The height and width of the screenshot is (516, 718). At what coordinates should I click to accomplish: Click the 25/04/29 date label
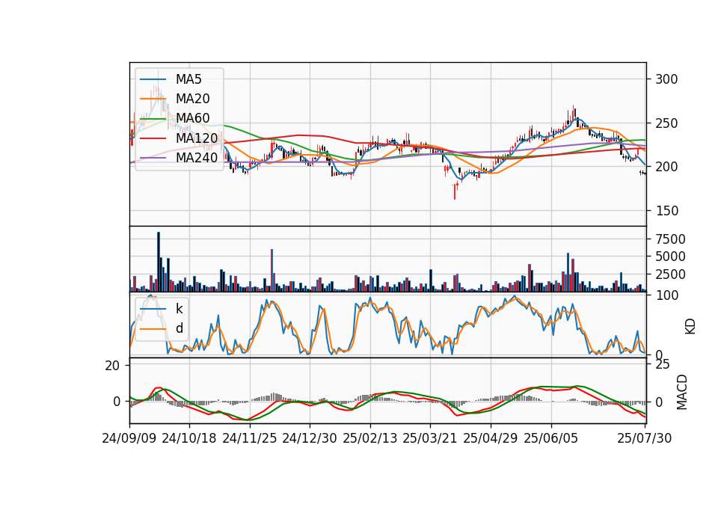point(491,438)
